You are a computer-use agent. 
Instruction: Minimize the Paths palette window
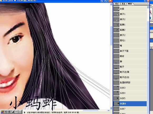coord(145,1)
